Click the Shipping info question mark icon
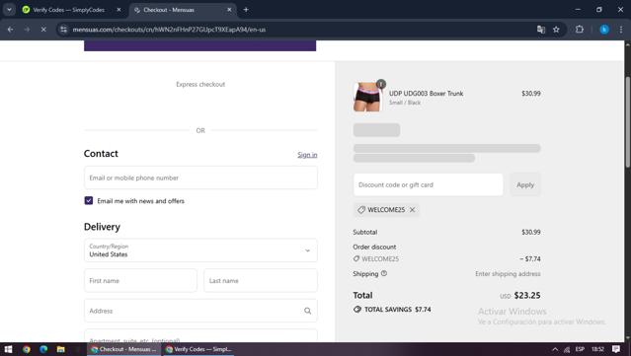The image size is (631, 356). click(x=384, y=273)
